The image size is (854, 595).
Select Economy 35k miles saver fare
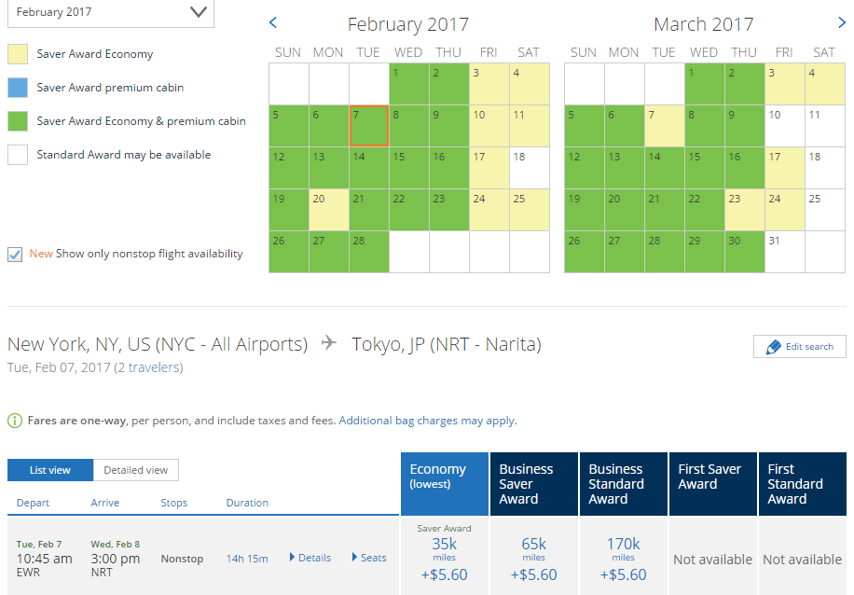(x=445, y=557)
